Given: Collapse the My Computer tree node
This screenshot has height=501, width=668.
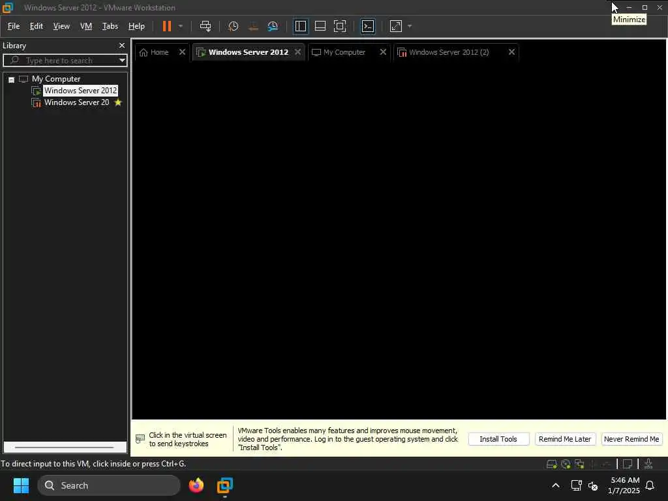Looking at the screenshot, I should tap(12, 79).
